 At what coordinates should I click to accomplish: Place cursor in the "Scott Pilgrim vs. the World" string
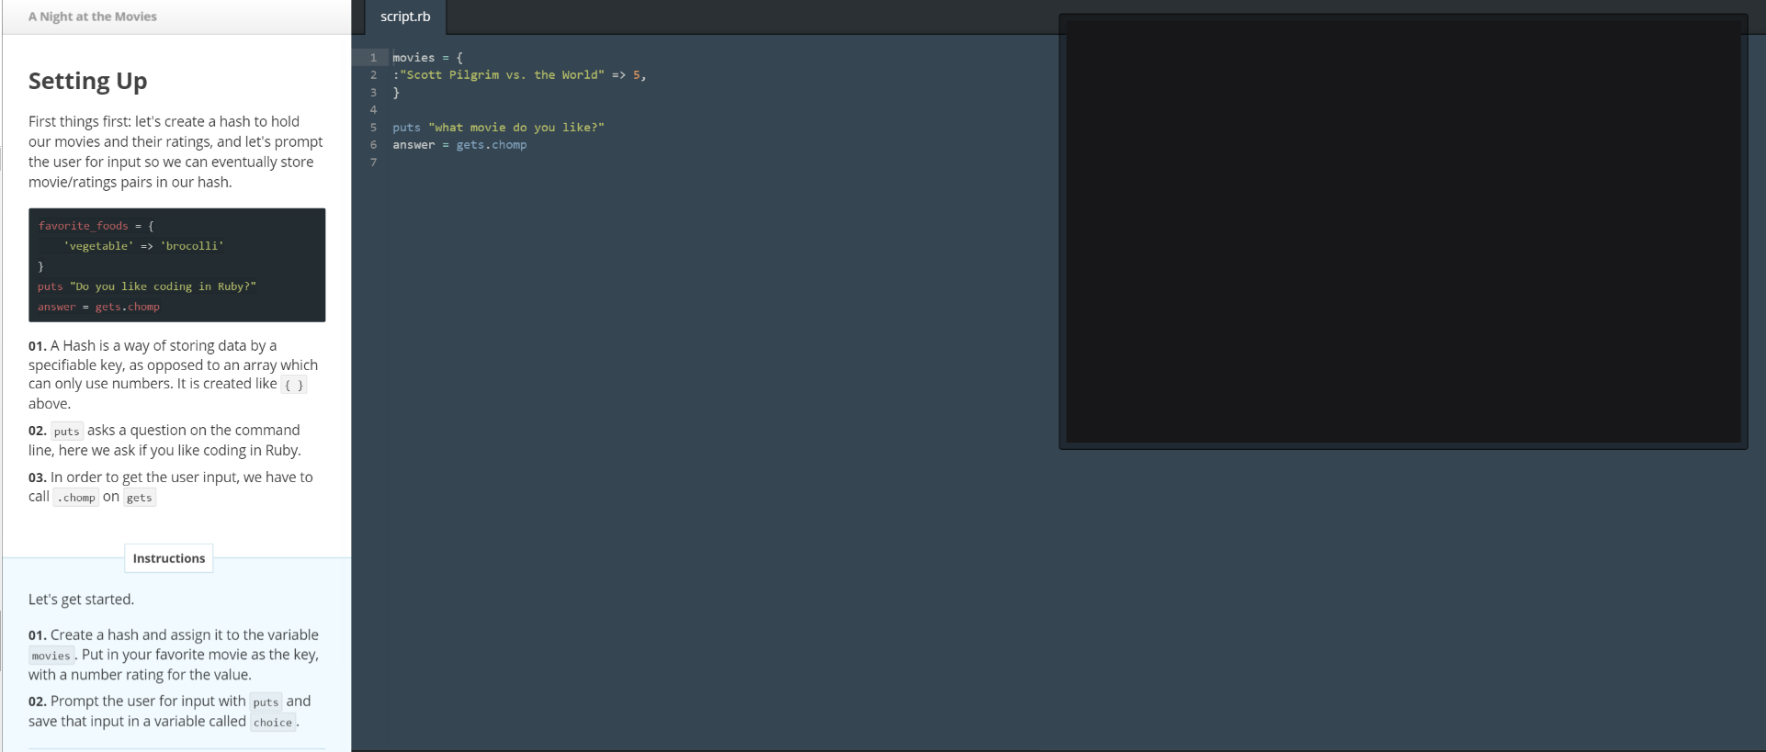point(502,75)
